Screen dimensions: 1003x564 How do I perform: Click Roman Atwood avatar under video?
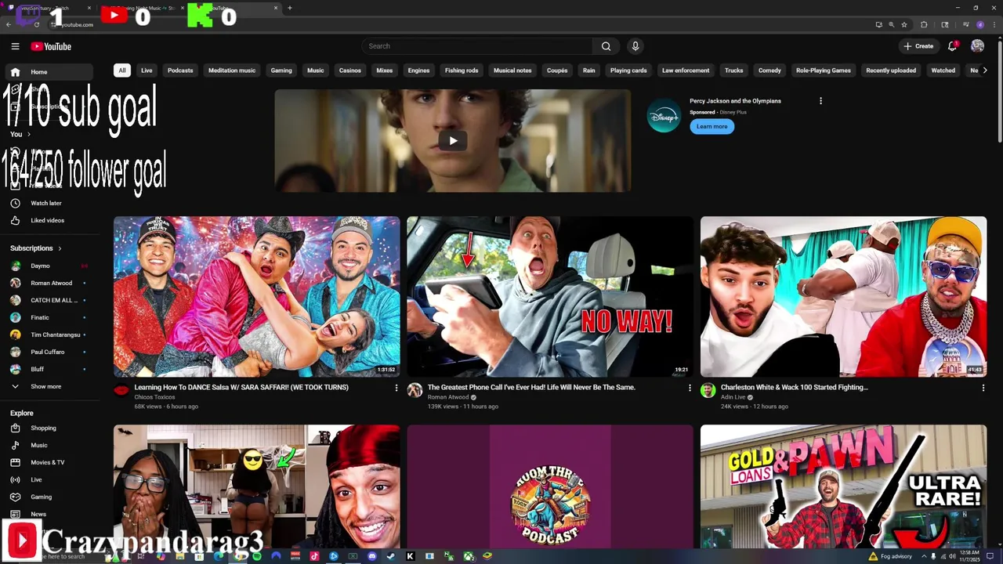tap(415, 390)
